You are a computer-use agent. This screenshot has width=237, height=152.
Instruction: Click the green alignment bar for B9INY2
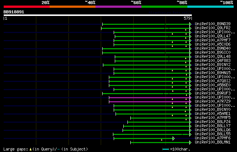[x=146, y=65]
